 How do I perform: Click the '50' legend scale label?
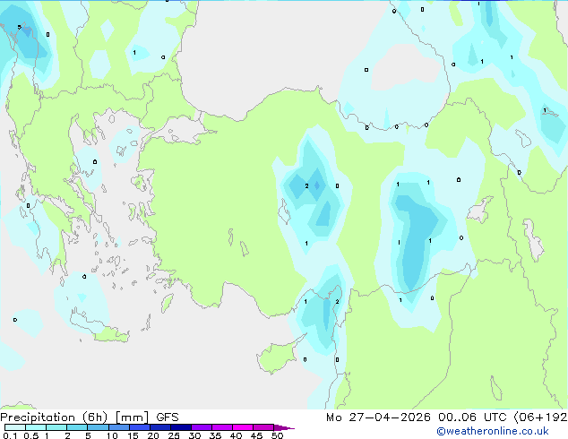point(277,435)
